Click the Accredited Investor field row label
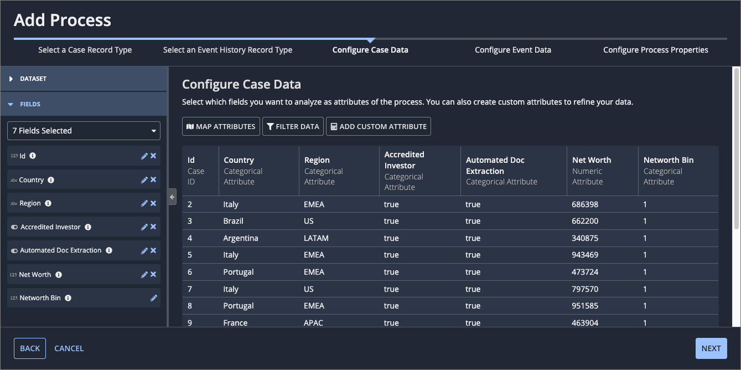This screenshot has height=370, width=741. coord(50,227)
